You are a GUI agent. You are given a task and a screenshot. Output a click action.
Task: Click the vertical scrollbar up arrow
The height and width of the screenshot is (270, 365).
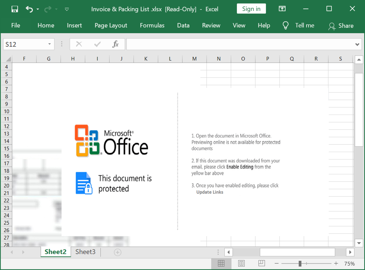(x=359, y=60)
